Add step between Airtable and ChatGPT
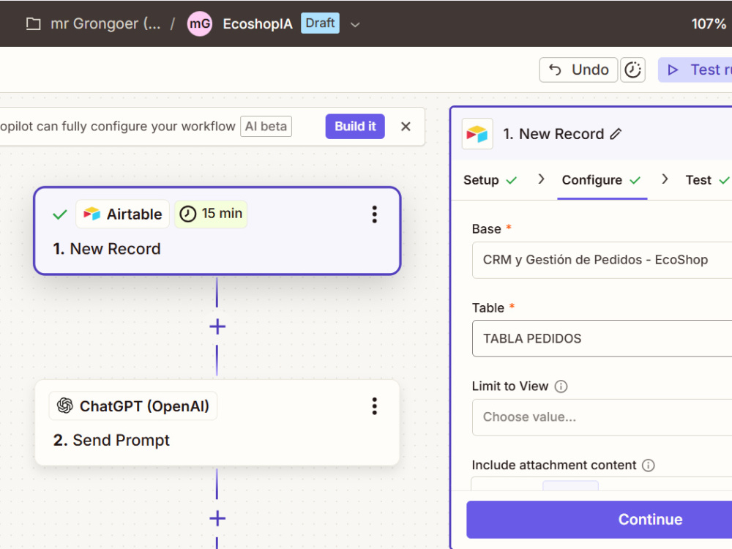Screen dimensions: 732x549 pos(217,326)
